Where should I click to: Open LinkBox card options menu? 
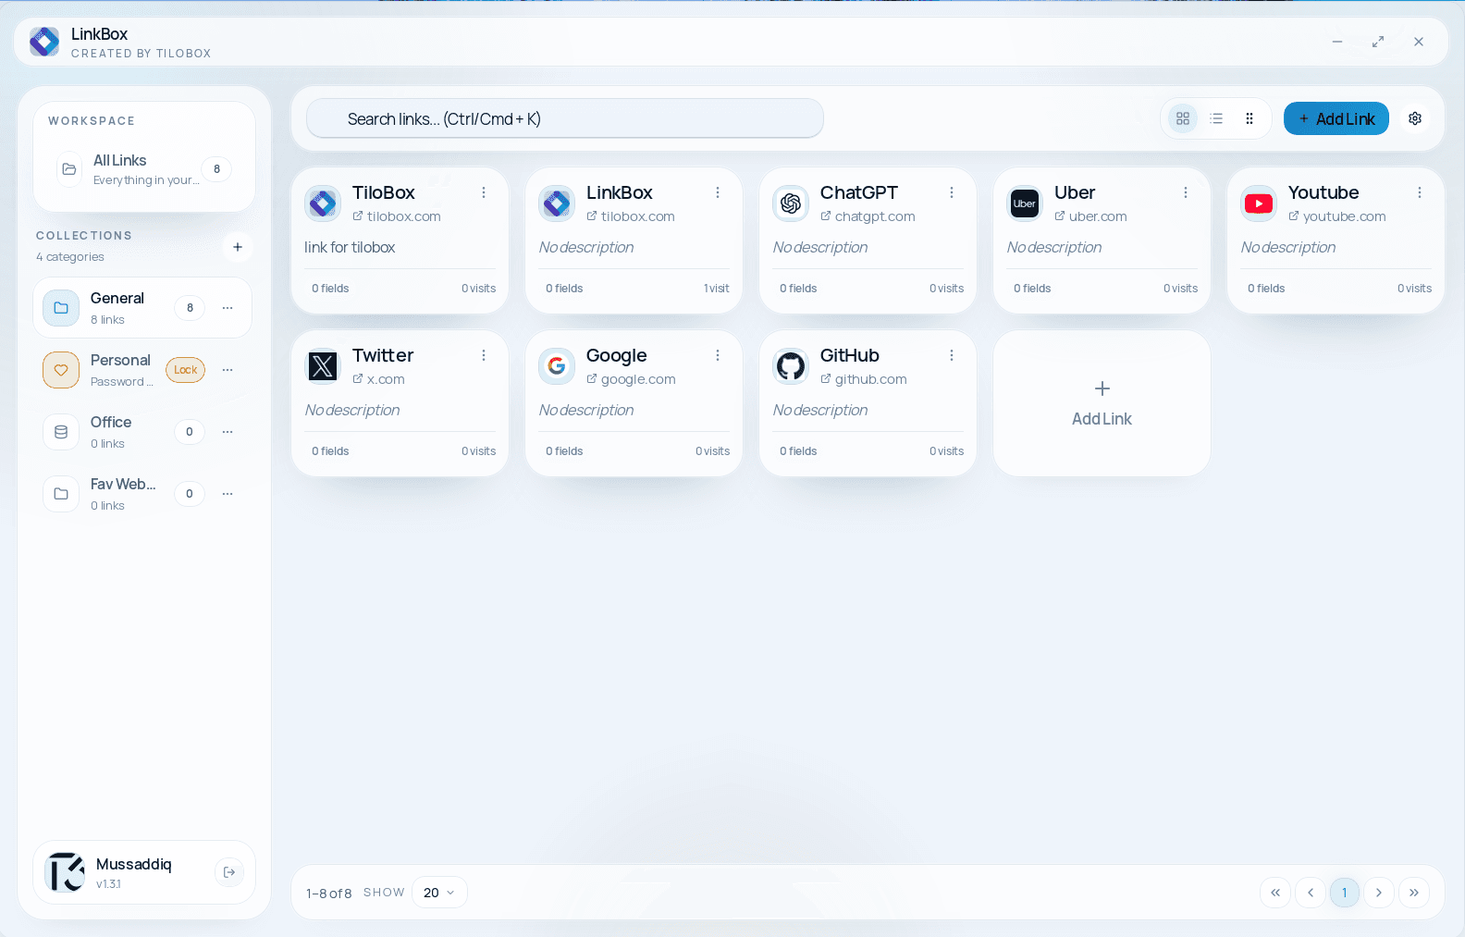tap(718, 192)
